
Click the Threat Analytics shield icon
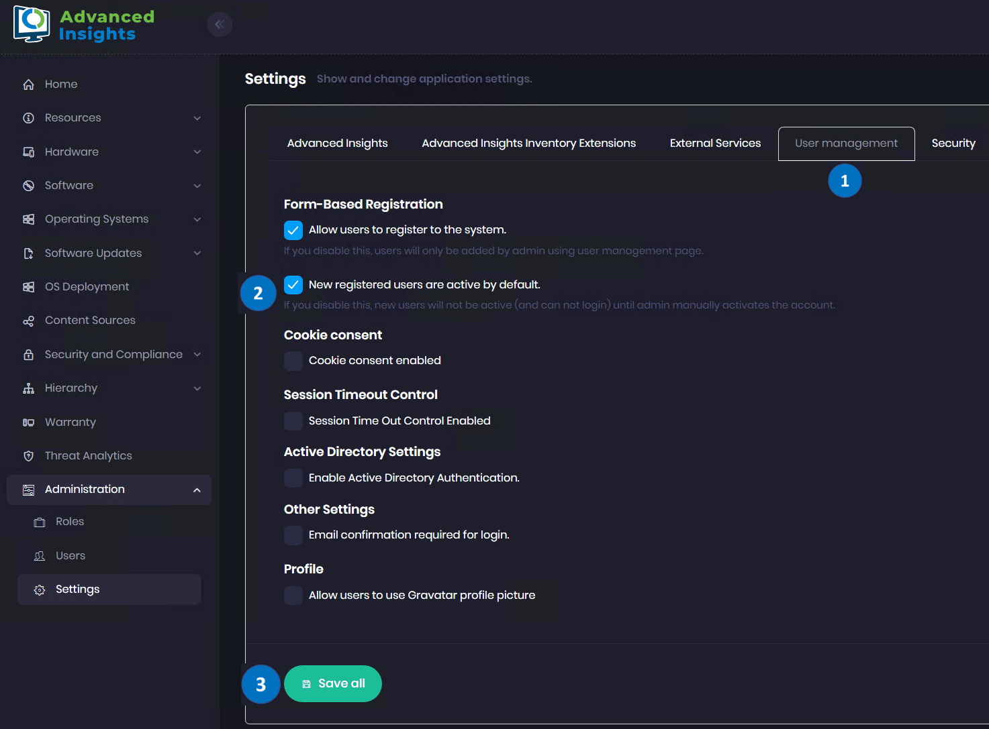[28, 456]
